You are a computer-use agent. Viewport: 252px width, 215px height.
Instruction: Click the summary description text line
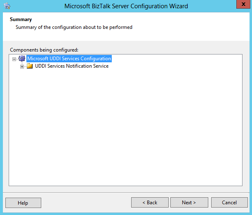[74, 27]
